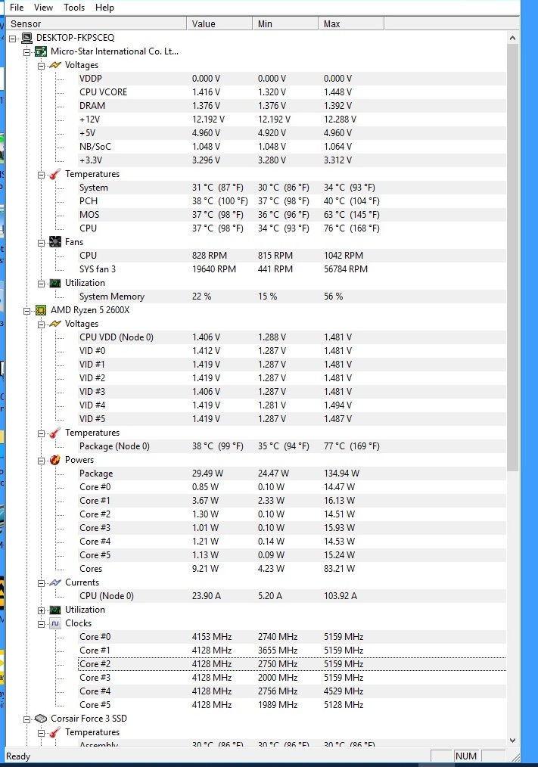Collapse the Corsair Force 3 SSD node
This screenshot has height=767, width=538.
[x=27, y=719]
